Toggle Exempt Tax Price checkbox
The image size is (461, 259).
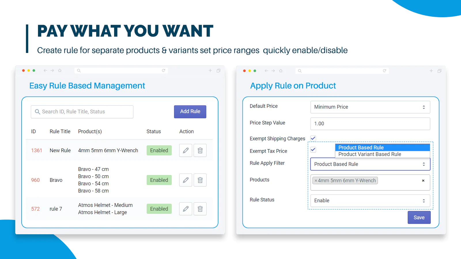313,150
